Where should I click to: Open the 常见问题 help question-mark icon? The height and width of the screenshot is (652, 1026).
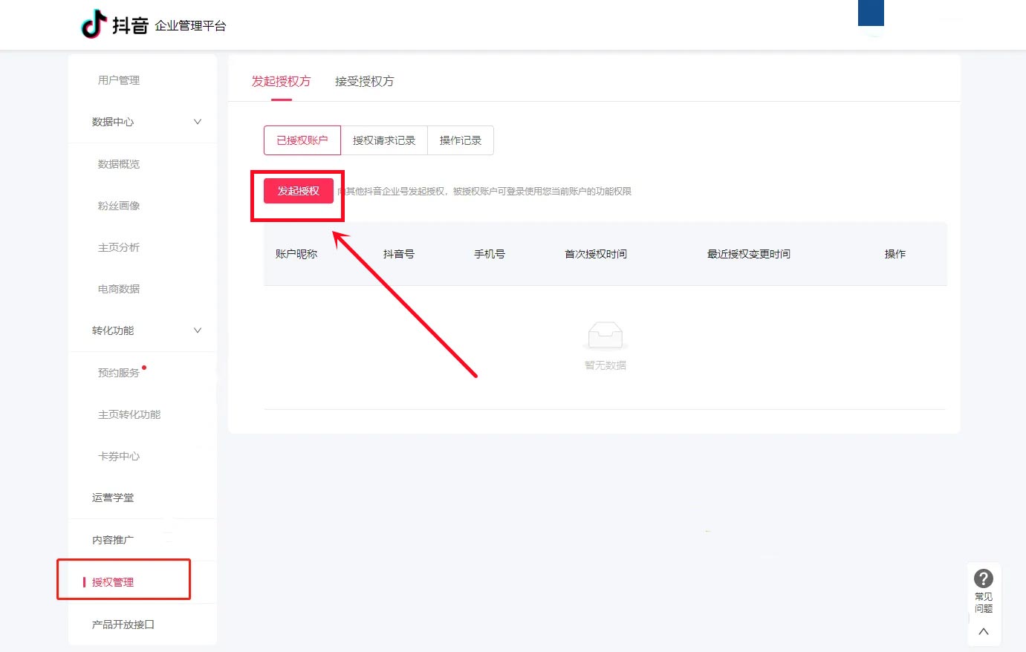(984, 578)
